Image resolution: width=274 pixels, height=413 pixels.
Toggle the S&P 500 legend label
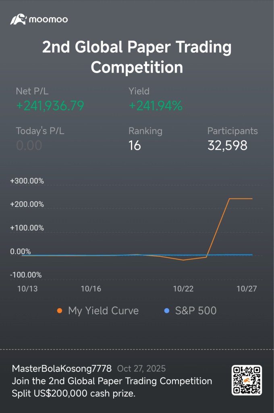pyautogui.click(x=196, y=311)
